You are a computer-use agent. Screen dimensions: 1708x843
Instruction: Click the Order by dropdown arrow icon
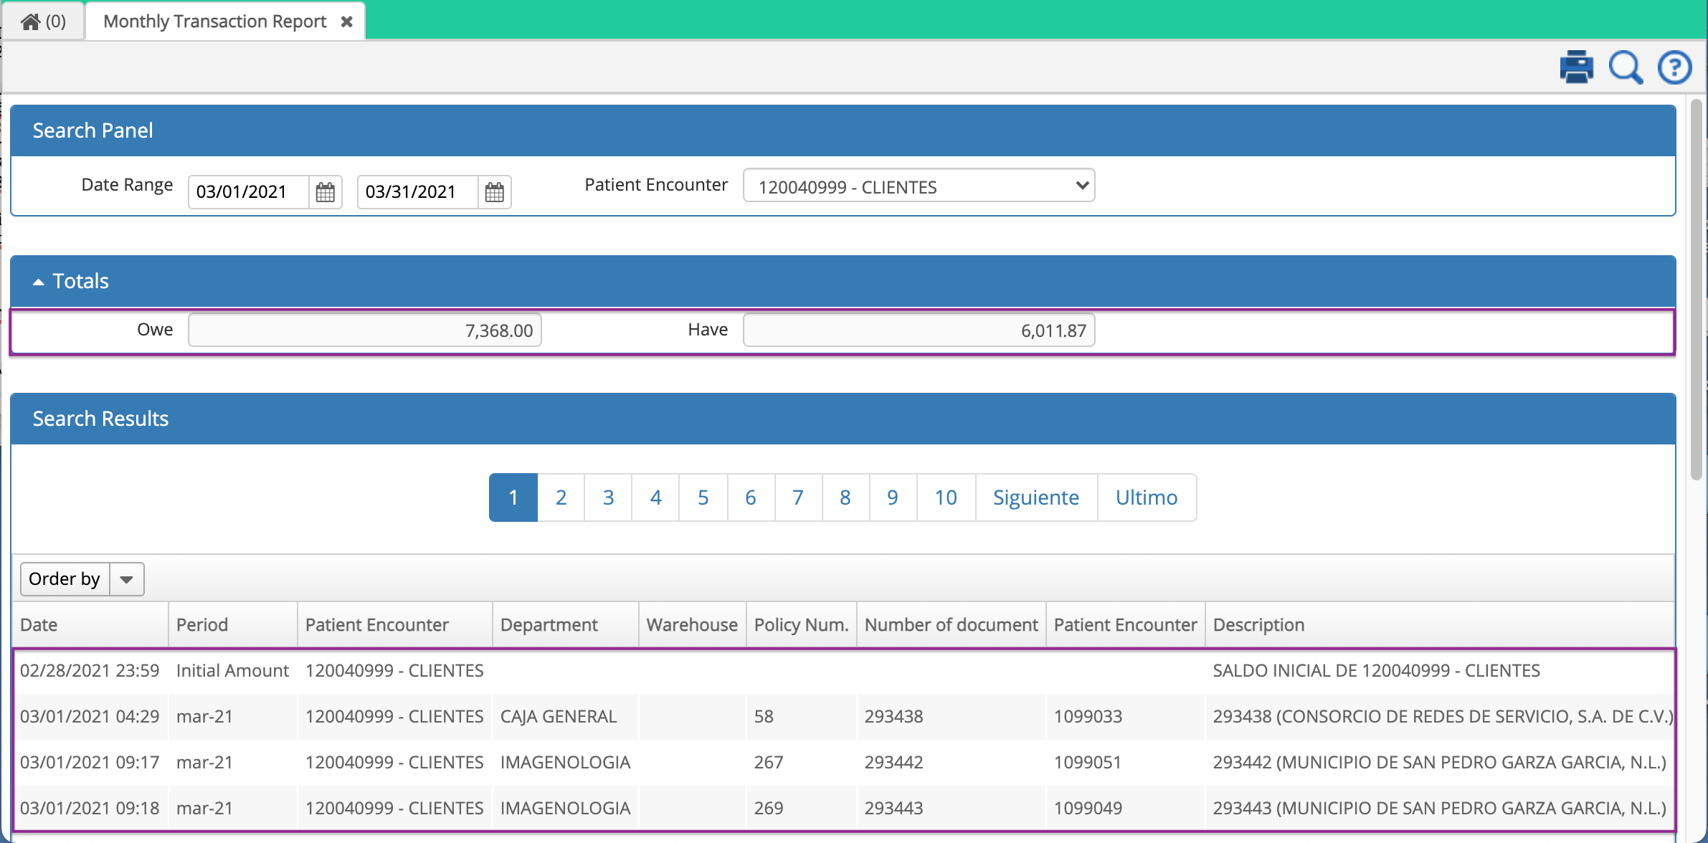pos(126,578)
